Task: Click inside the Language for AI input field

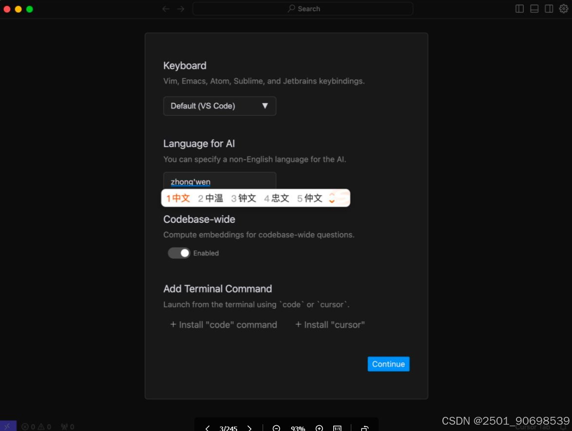Action: point(219,181)
